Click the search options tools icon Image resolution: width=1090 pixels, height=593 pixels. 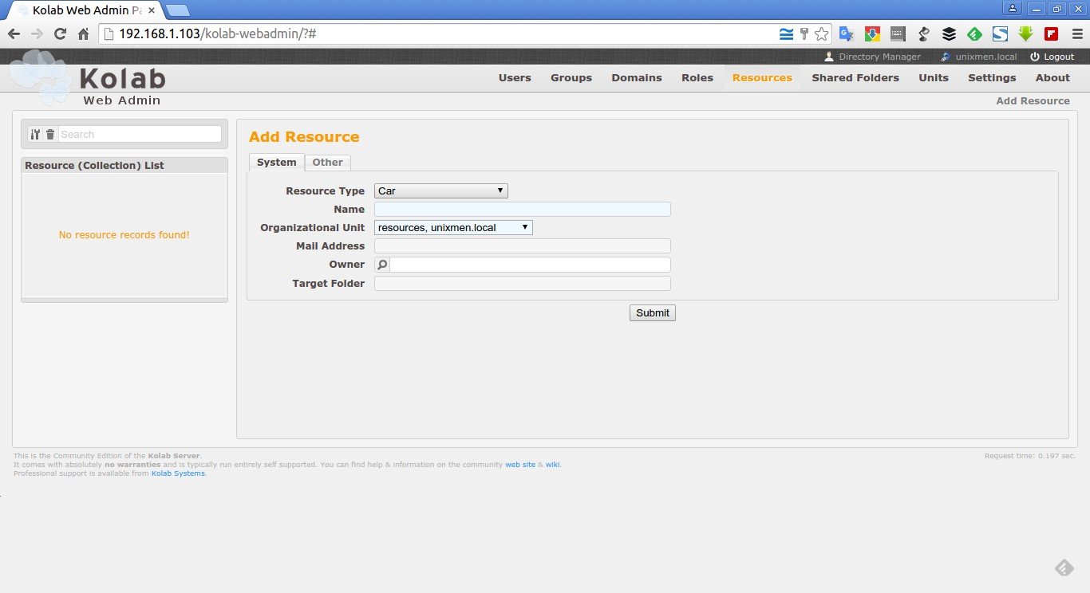pyautogui.click(x=35, y=135)
